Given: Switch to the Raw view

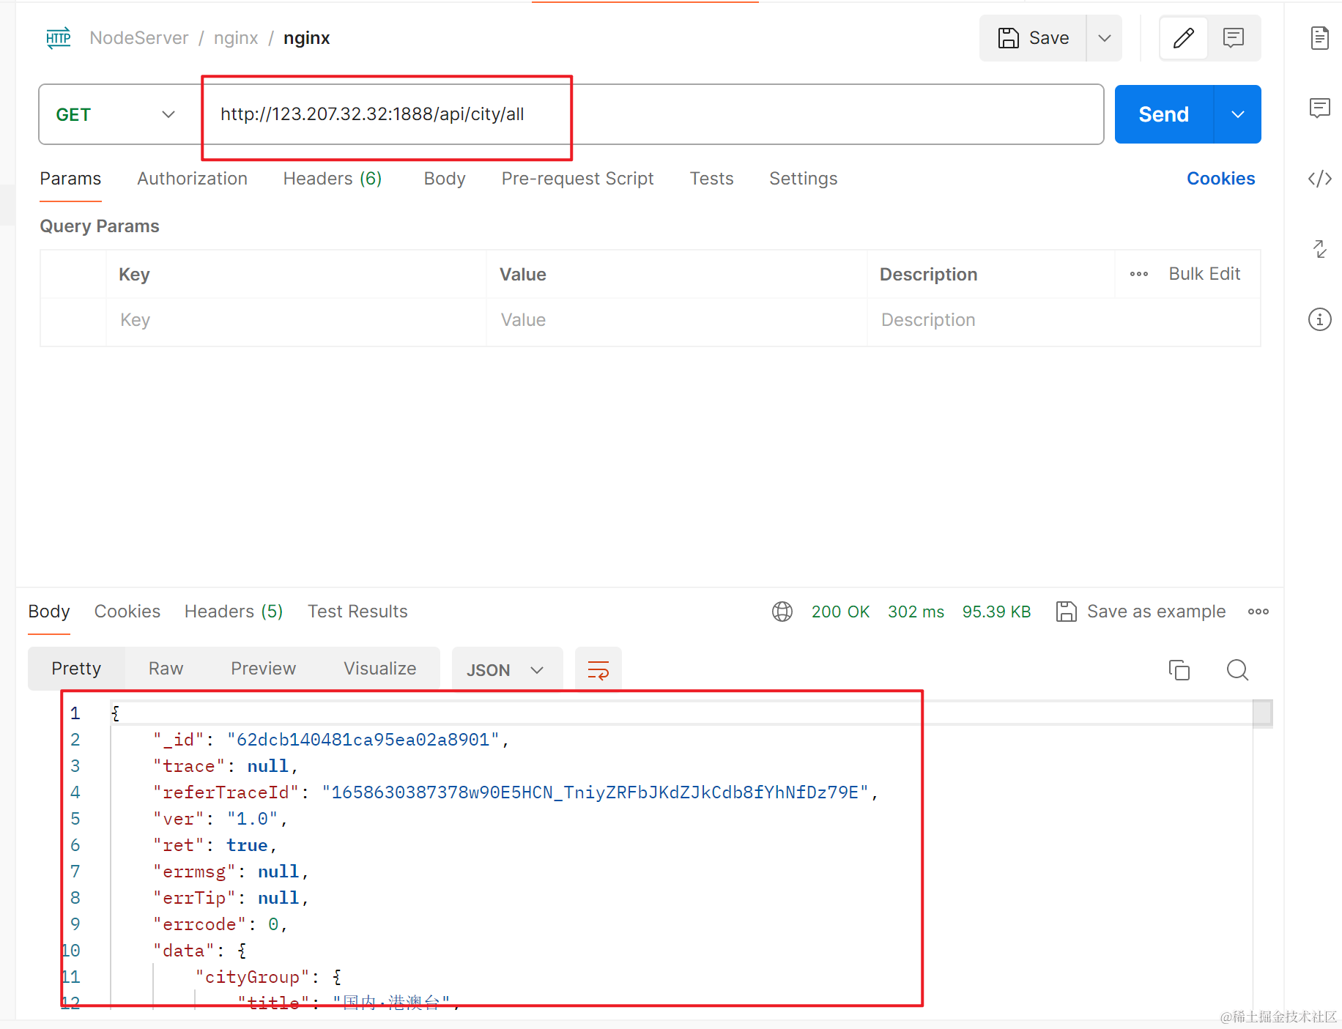Looking at the screenshot, I should 166,669.
